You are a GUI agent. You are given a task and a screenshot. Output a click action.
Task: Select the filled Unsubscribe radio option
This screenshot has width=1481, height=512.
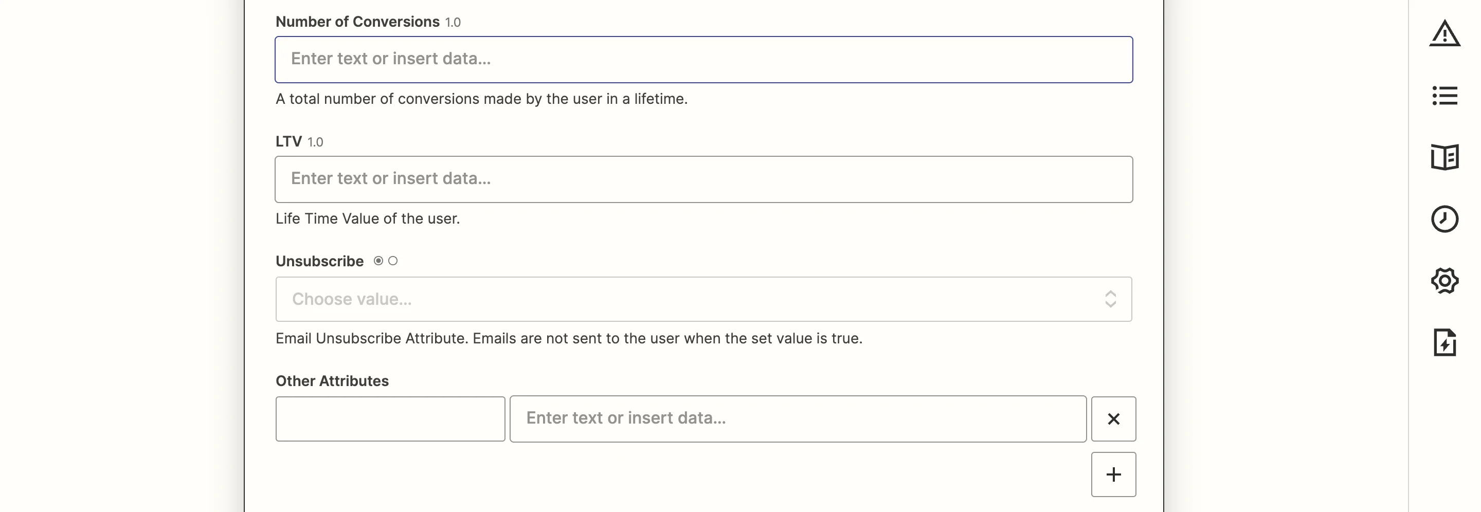coord(378,261)
